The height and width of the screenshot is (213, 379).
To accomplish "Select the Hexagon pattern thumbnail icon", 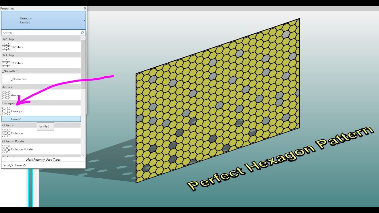I will 6,111.
